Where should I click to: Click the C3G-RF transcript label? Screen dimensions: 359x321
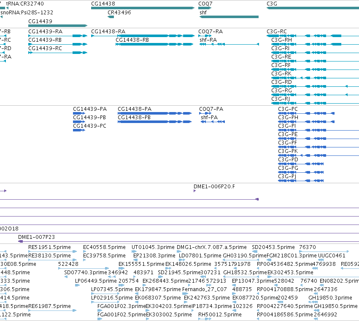[281, 65]
